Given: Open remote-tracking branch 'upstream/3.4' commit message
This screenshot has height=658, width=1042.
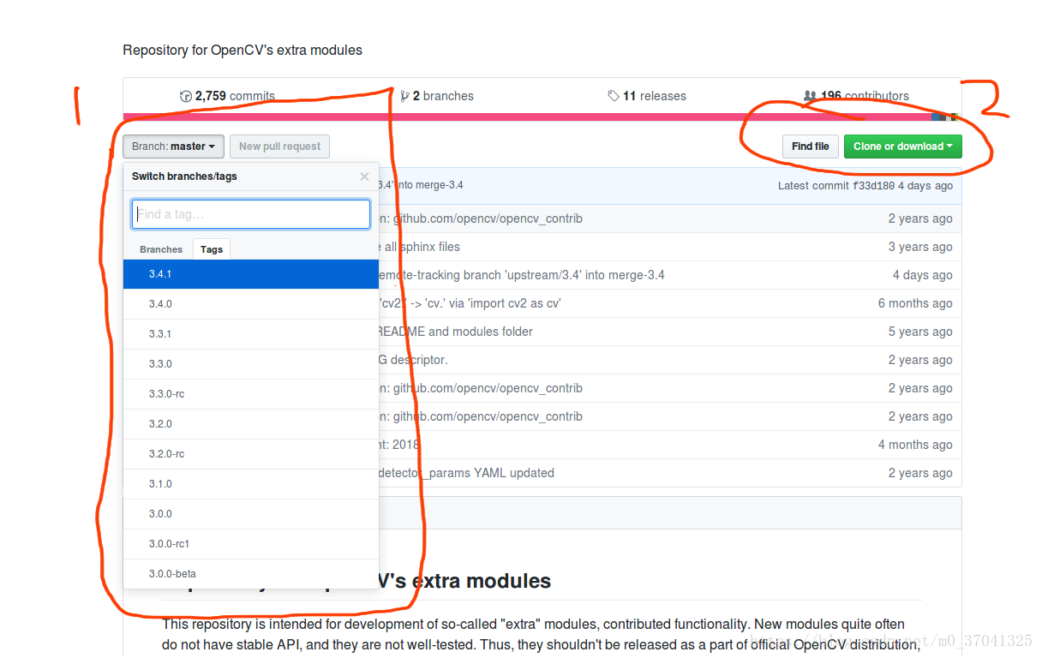Looking at the screenshot, I should (x=522, y=275).
